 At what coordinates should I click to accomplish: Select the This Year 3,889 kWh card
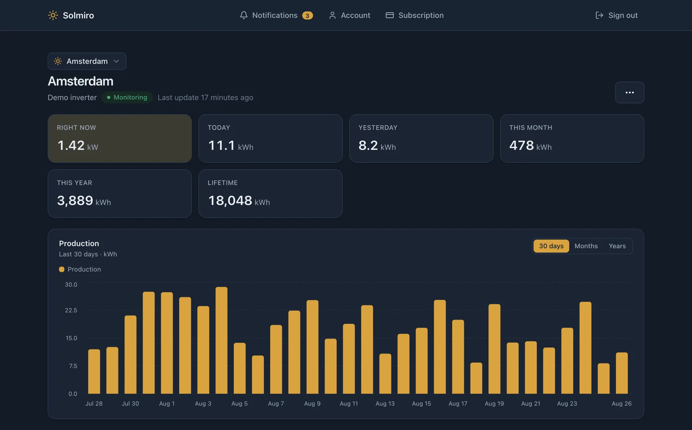click(120, 193)
